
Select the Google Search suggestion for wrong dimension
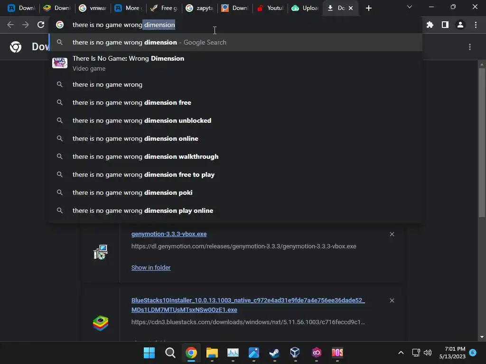click(235, 42)
